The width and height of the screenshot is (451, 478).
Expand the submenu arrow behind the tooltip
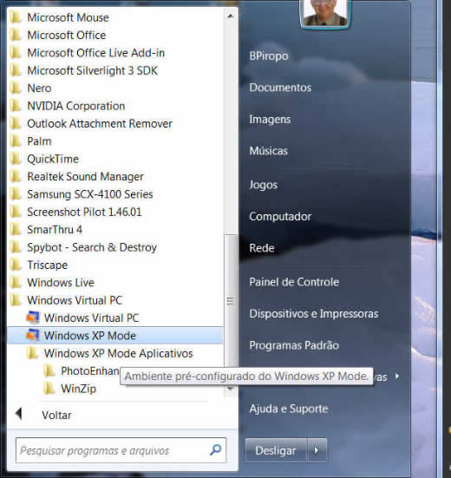click(397, 377)
